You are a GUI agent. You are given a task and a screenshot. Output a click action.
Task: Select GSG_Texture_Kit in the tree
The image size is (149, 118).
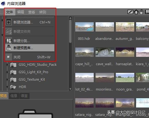[x=32, y=79]
